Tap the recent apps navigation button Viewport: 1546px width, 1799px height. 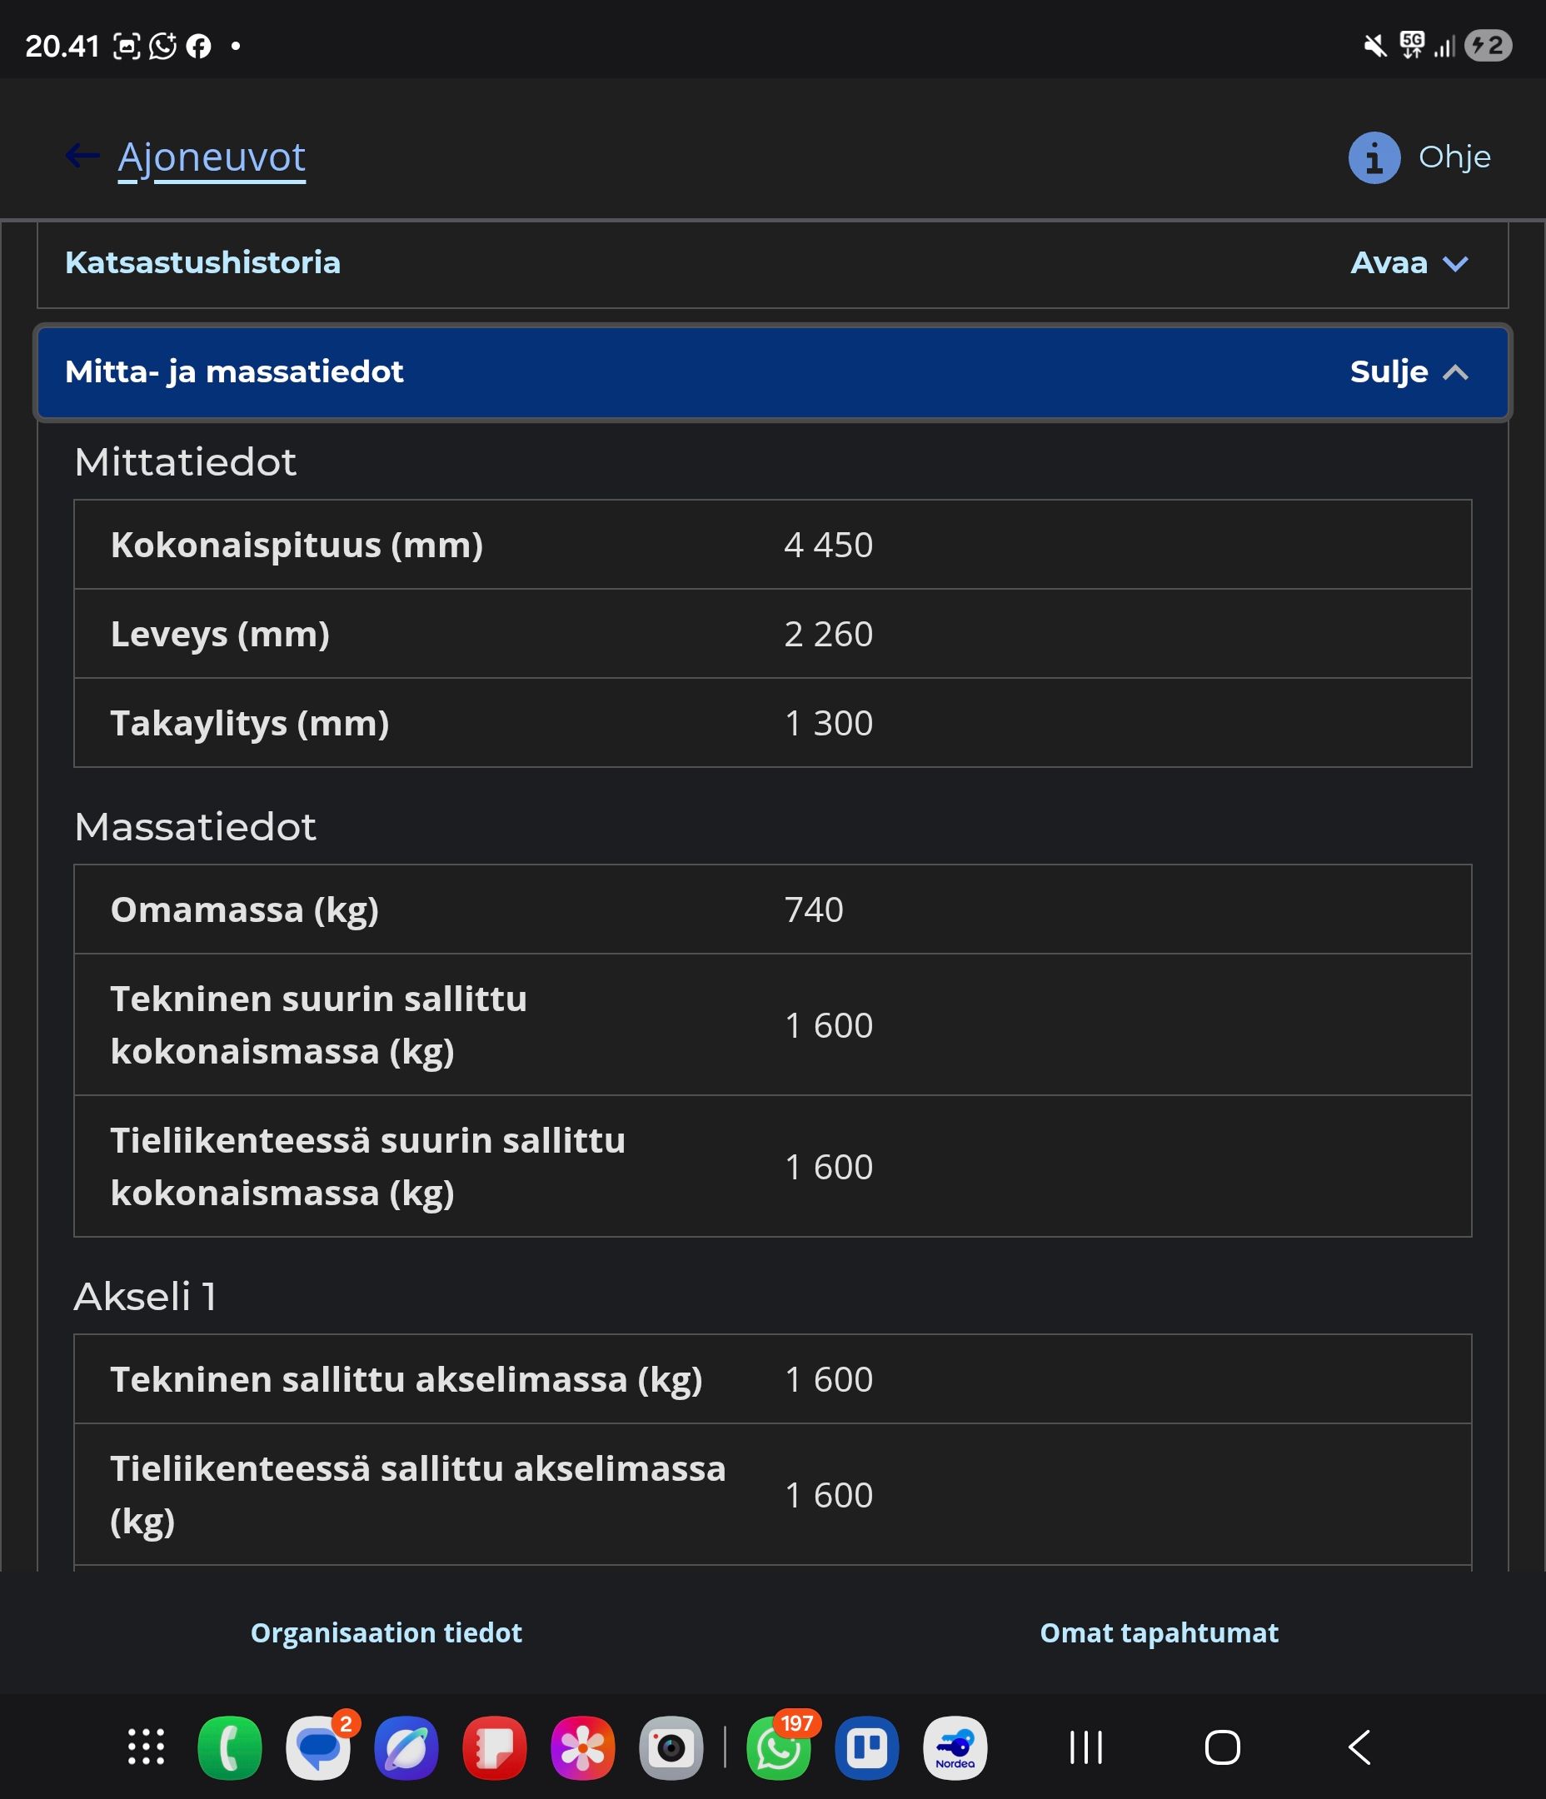1085,1747
